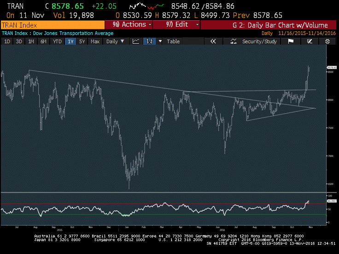Click the Security/Study button label
This screenshot has width=339, height=254.
pyautogui.click(x=259, y=41)
